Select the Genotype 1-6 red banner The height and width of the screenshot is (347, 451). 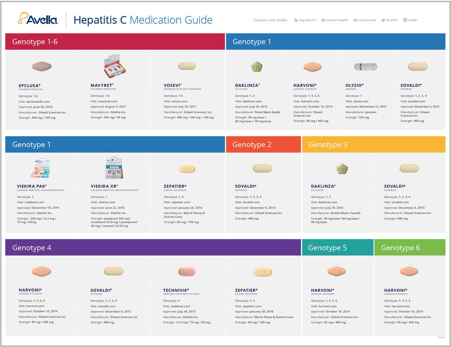tap(115, 41)
